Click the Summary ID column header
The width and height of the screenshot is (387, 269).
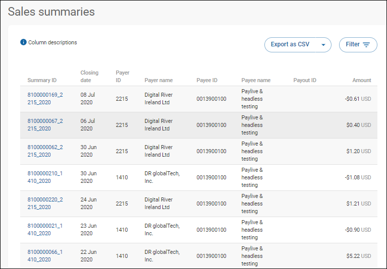[x=42, y=80]
